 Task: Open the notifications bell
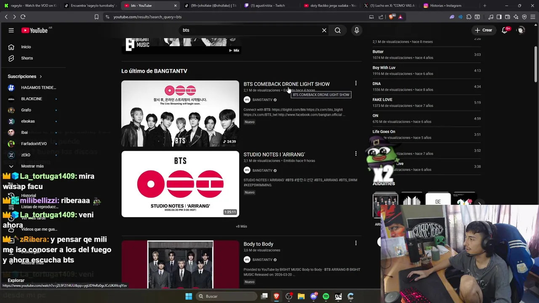click(x=505, y=30)
